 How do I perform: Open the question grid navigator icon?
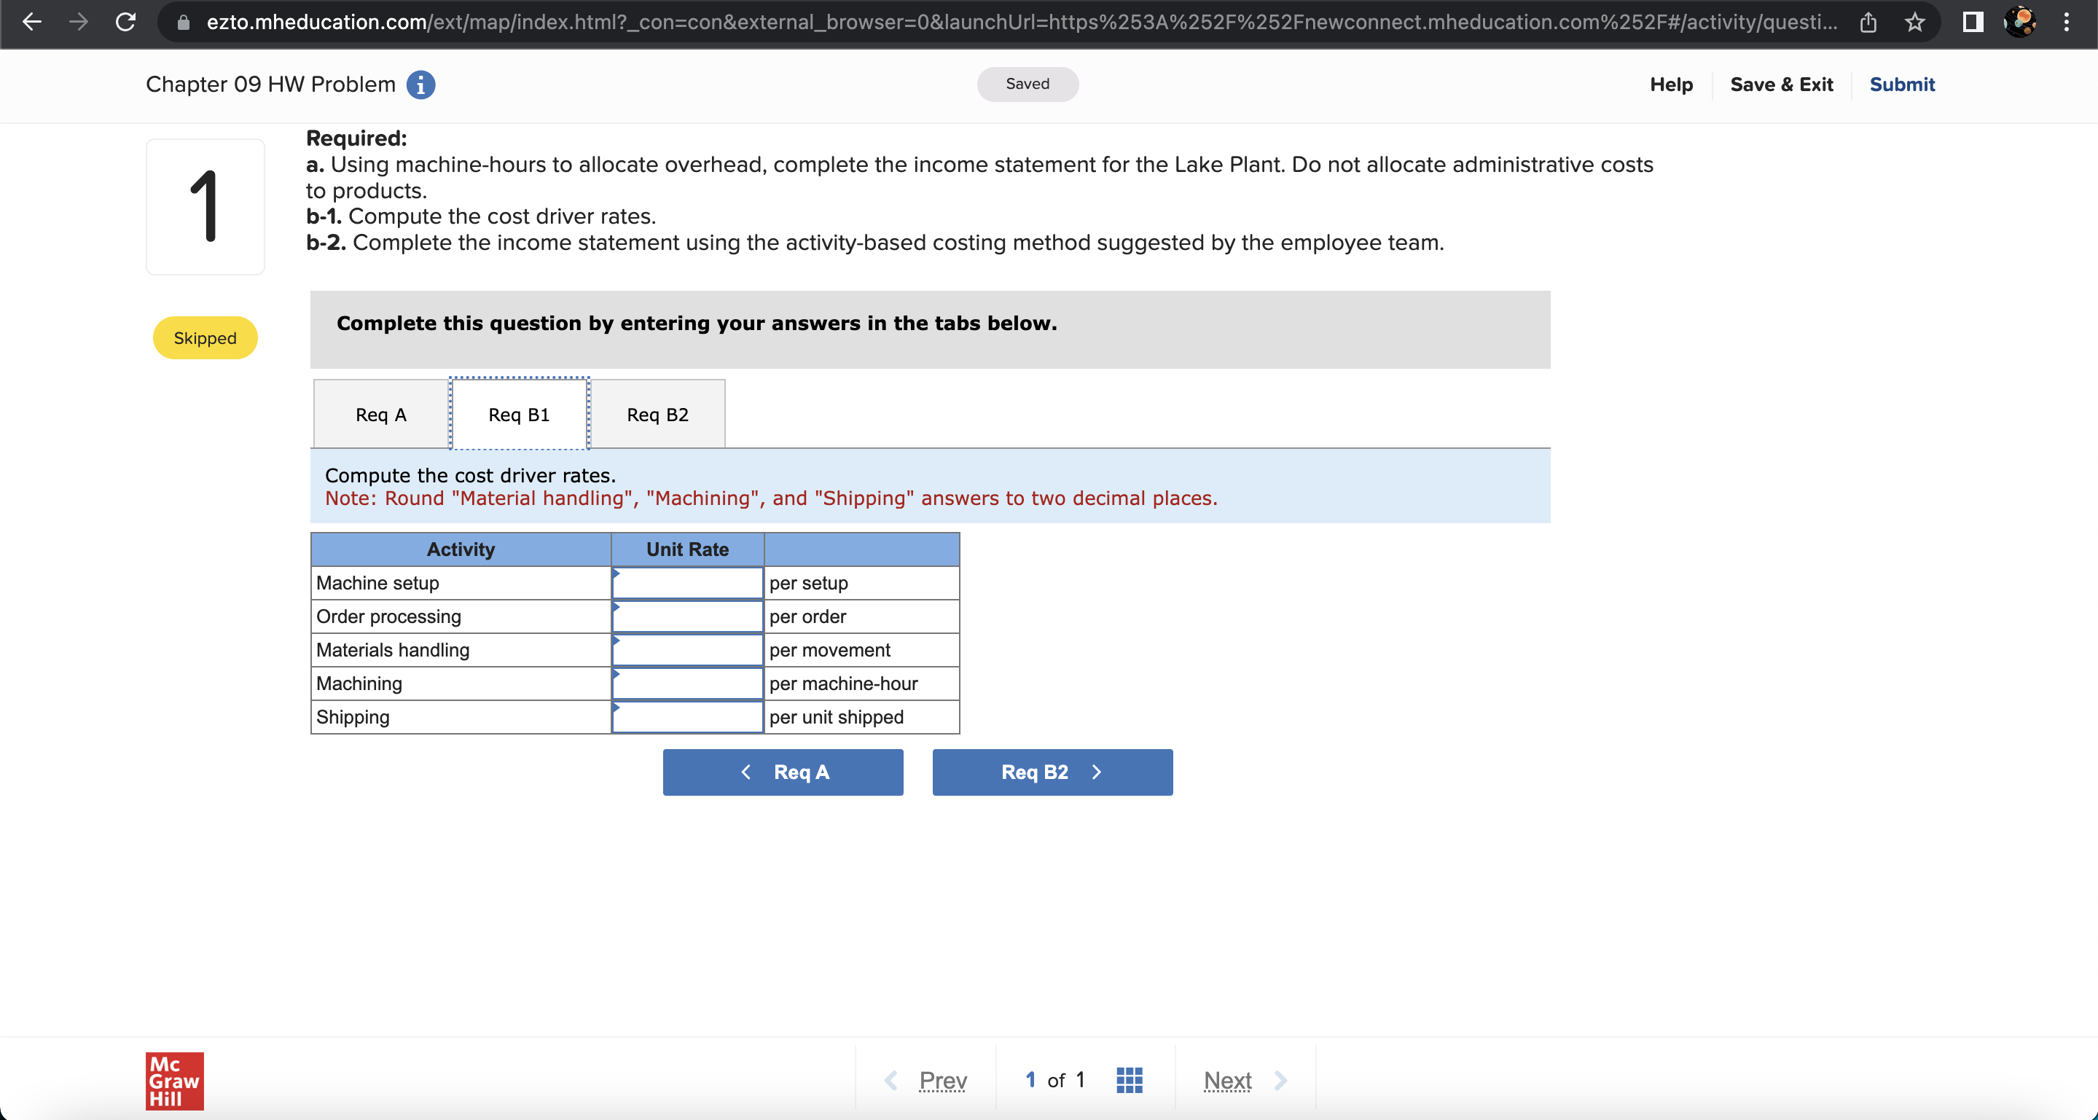pyautogui.click(x=1129, y=1080)
